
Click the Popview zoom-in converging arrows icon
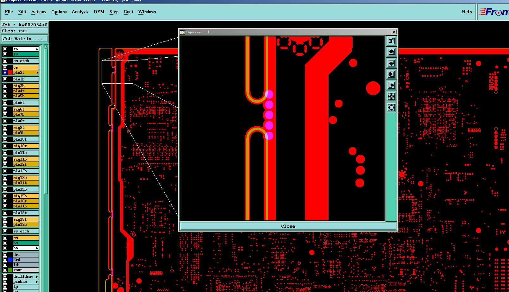coord(392,96)
